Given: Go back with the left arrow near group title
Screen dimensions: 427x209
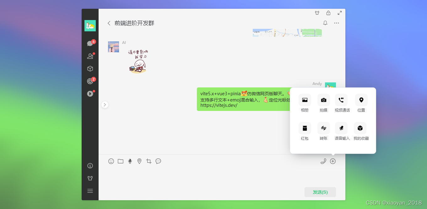Looking at the screenshot, I should coord(109,23).
